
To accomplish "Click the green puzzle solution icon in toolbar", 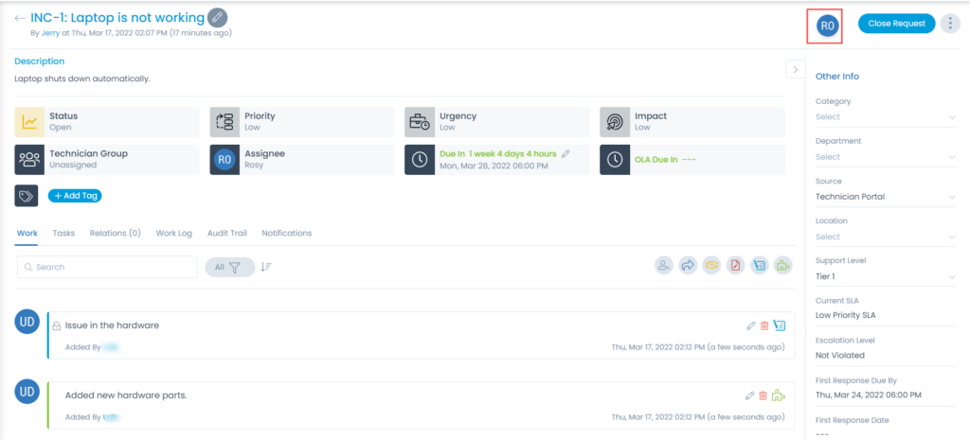I will [x=782, y=267].
